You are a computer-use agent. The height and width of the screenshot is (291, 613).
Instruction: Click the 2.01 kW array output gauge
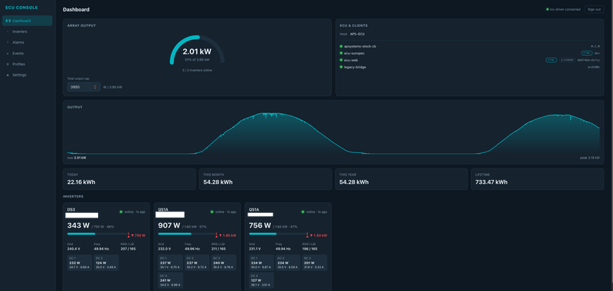pos(197,51)
